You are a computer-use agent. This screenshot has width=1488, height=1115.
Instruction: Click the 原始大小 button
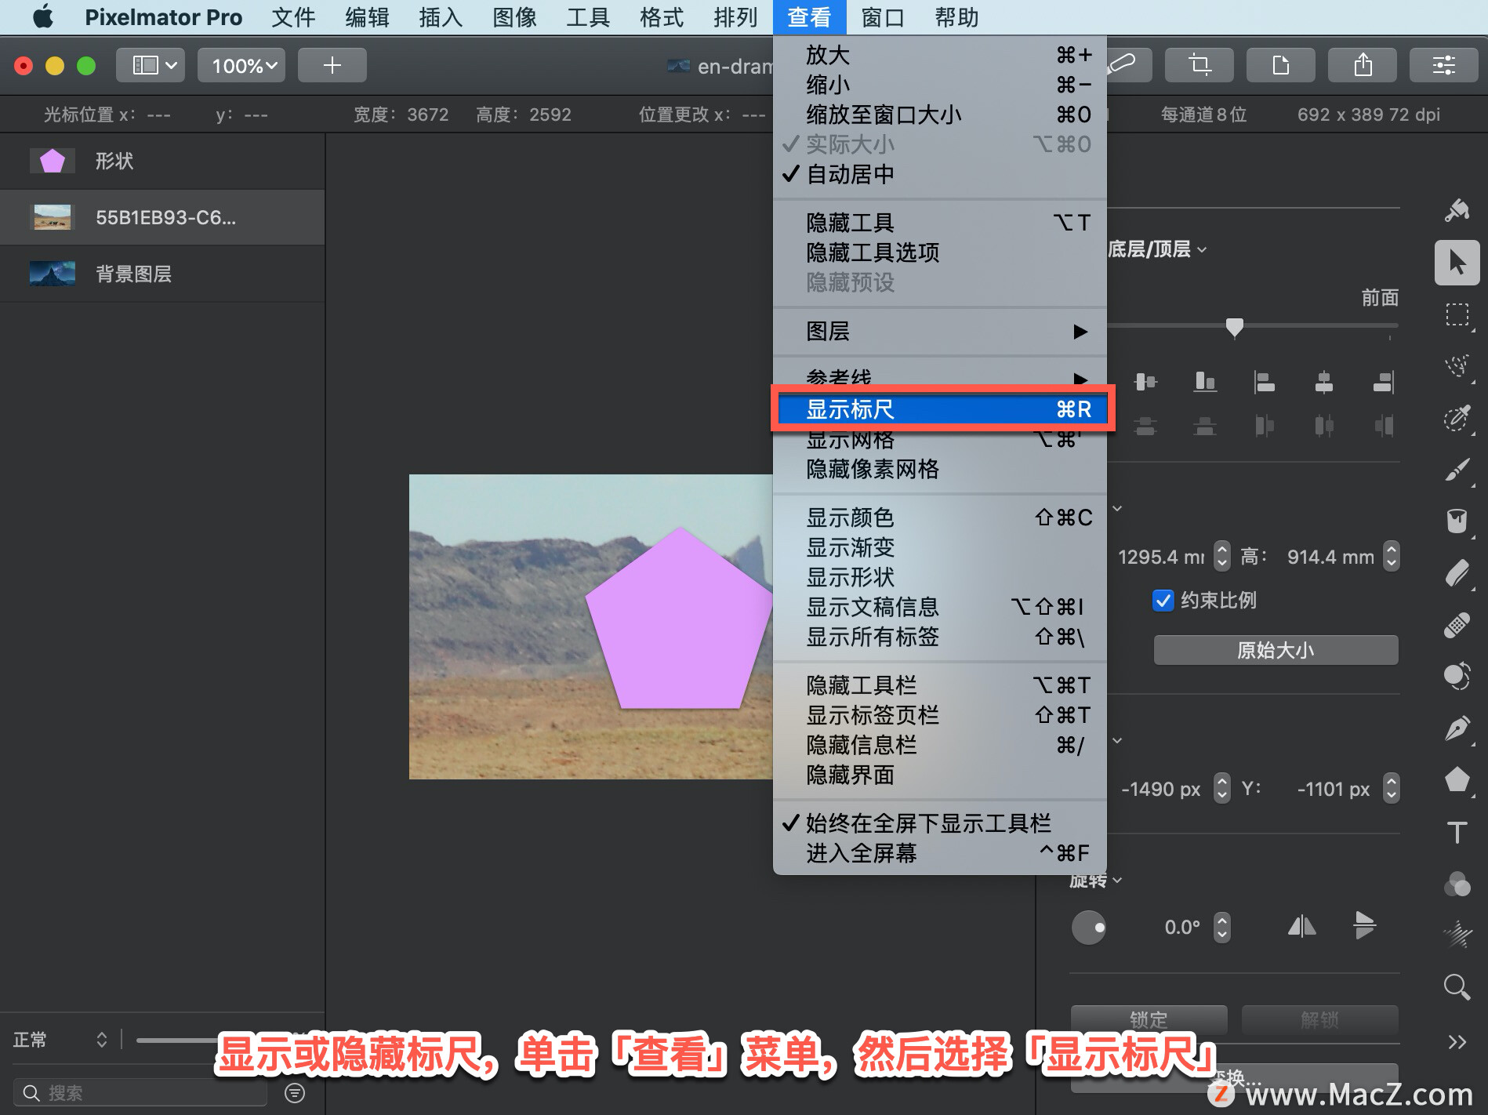[1276, 650]
